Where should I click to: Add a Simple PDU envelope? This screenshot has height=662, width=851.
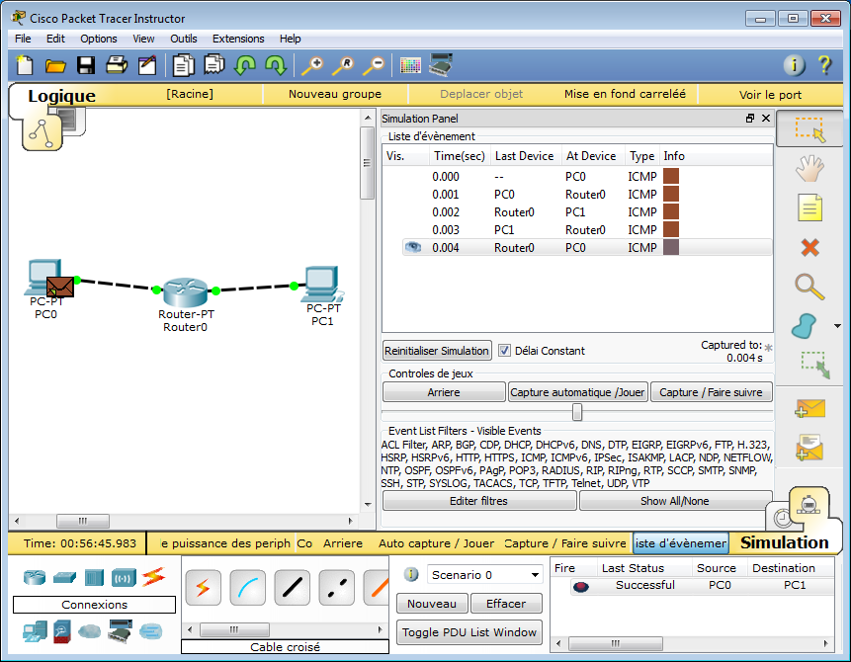809,409
